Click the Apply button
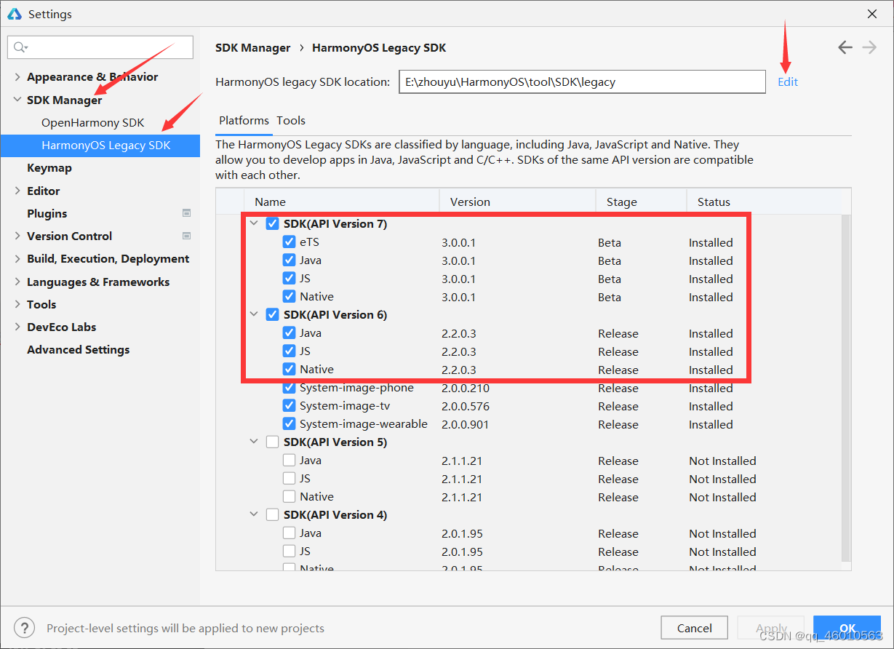Image resolution: width=894 pixels, height=649 pixels. (x=771, y=628)
